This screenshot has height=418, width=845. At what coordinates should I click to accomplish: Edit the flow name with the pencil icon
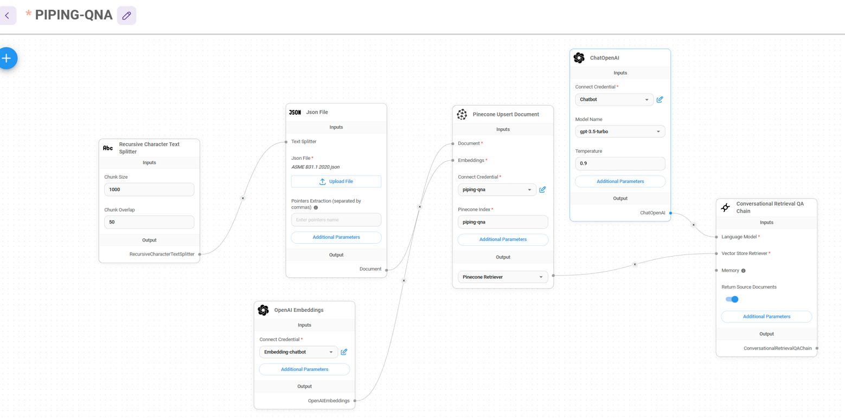click(126, 16)
